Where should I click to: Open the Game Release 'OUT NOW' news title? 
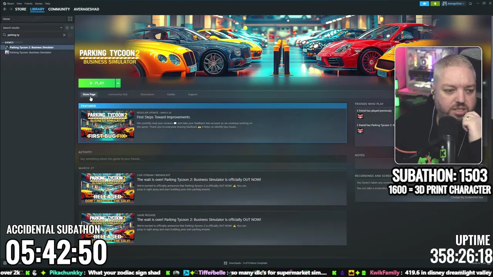click(x=199, y=219)
